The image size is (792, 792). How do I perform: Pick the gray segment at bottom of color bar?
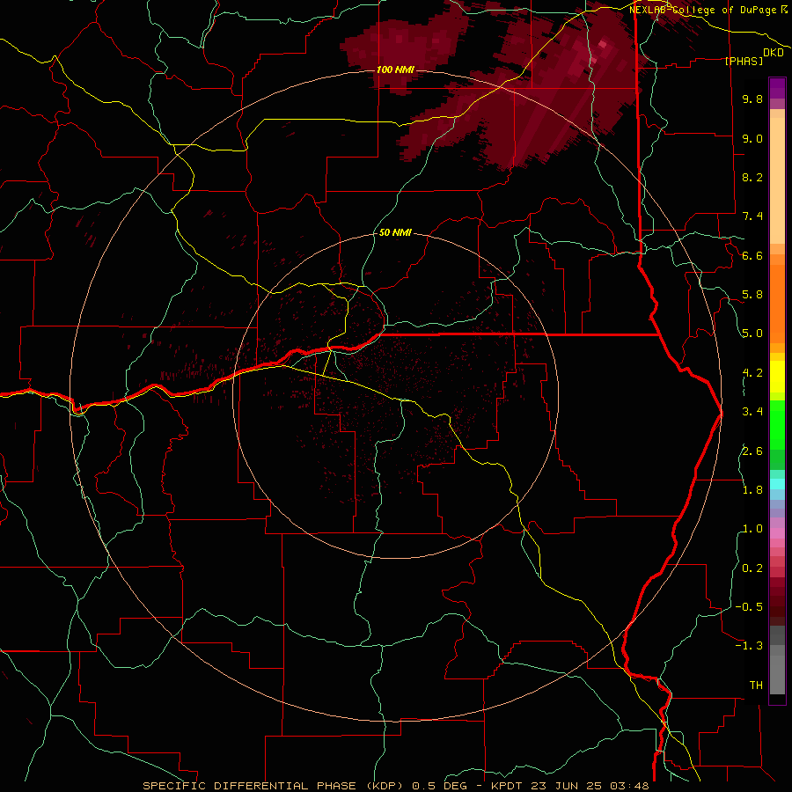pyautogui.click(x=777, y=675)
